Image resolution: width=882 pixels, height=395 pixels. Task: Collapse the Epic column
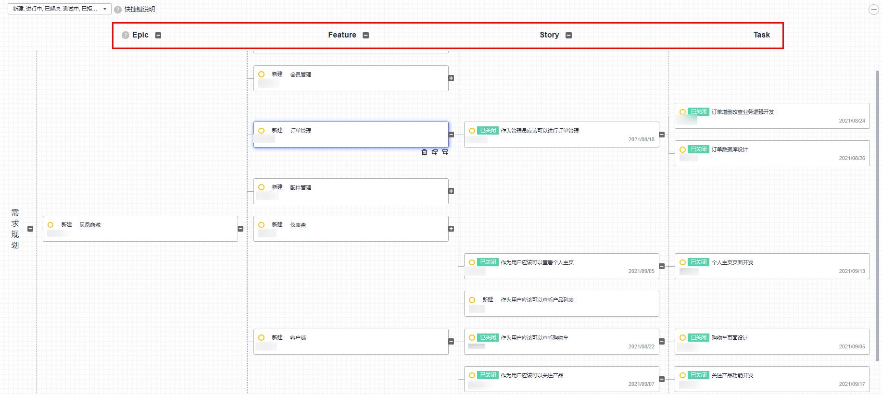[158, 35]
